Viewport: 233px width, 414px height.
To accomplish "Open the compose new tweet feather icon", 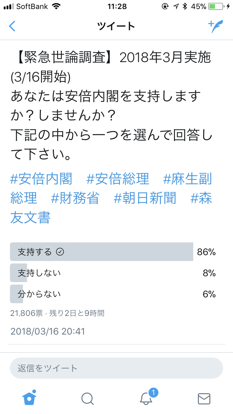I will click(216, 26).
